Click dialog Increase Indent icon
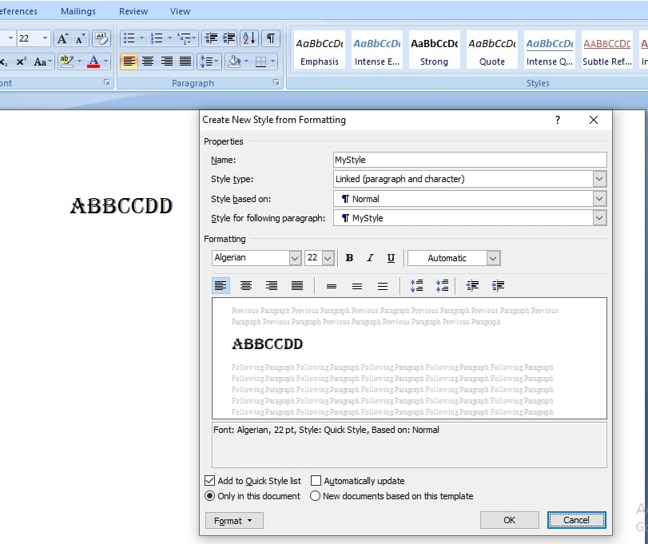648x544 pixels. pos(498,286)
